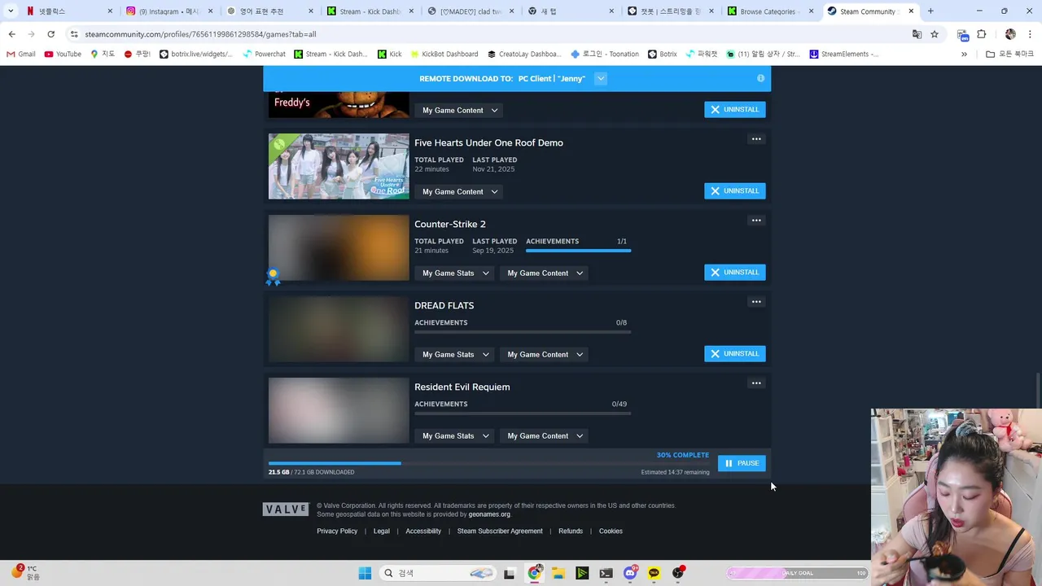Open the tab search dropdown arrow
Image resolution: width=1042 pixels, height=586 pixels.
[11, 11]
